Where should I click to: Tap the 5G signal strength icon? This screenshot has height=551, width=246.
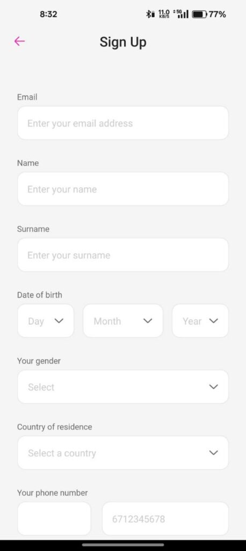tap(181, 14)
